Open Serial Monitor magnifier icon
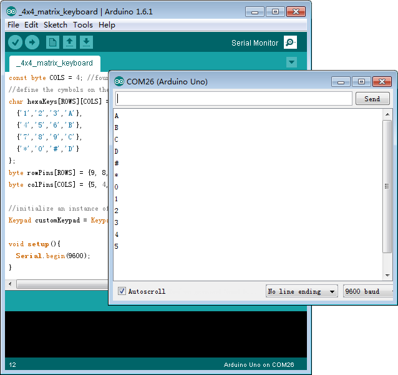This screenshot has width=398, height=375. 290,42
